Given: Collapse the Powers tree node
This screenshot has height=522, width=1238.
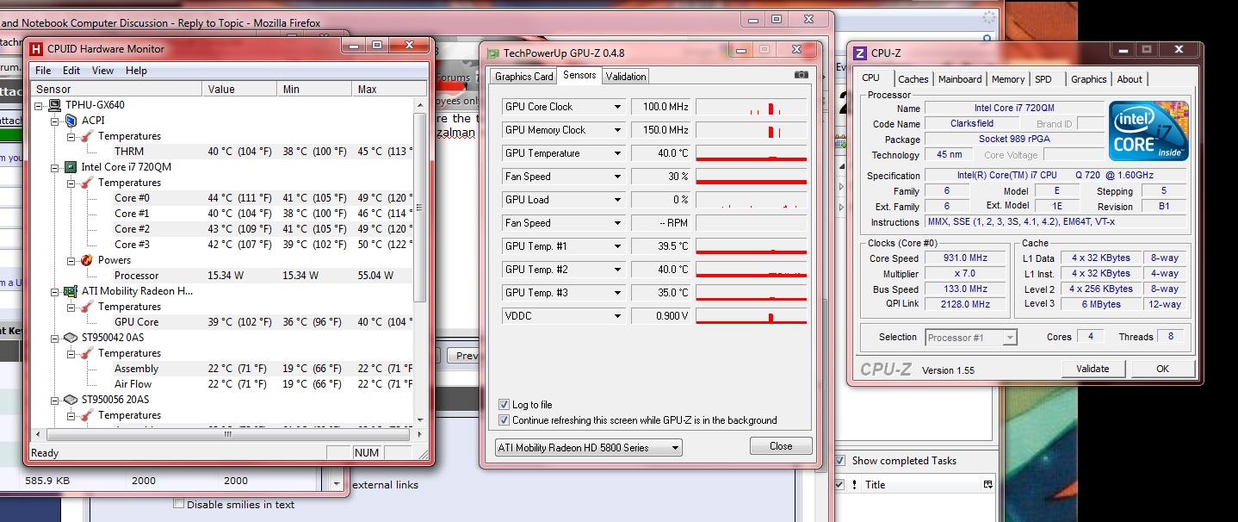Looking at the screenshot, I should click(x=71, y=260).
